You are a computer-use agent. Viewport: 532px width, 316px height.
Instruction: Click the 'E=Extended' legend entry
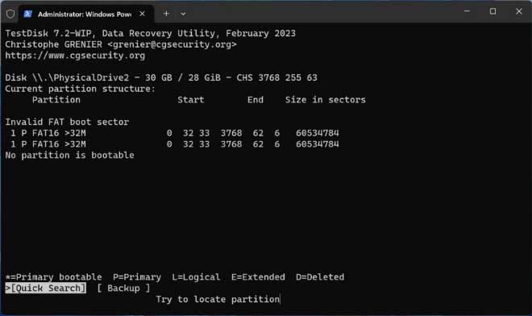coord(258,277)
